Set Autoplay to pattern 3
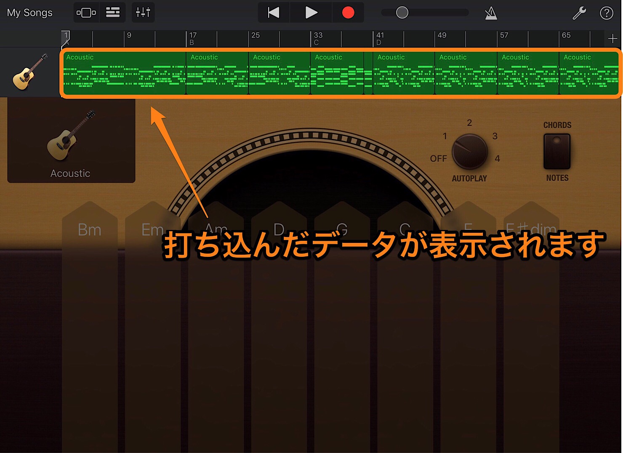 (495, 136)
